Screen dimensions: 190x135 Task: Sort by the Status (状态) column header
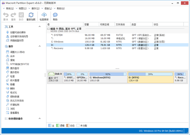pos(168,24)
